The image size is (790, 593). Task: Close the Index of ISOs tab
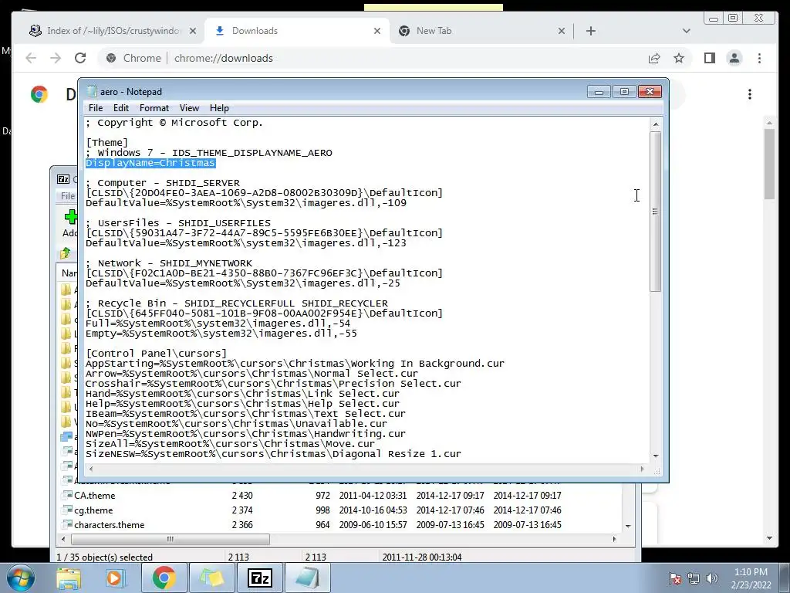(x=192, y=31)
